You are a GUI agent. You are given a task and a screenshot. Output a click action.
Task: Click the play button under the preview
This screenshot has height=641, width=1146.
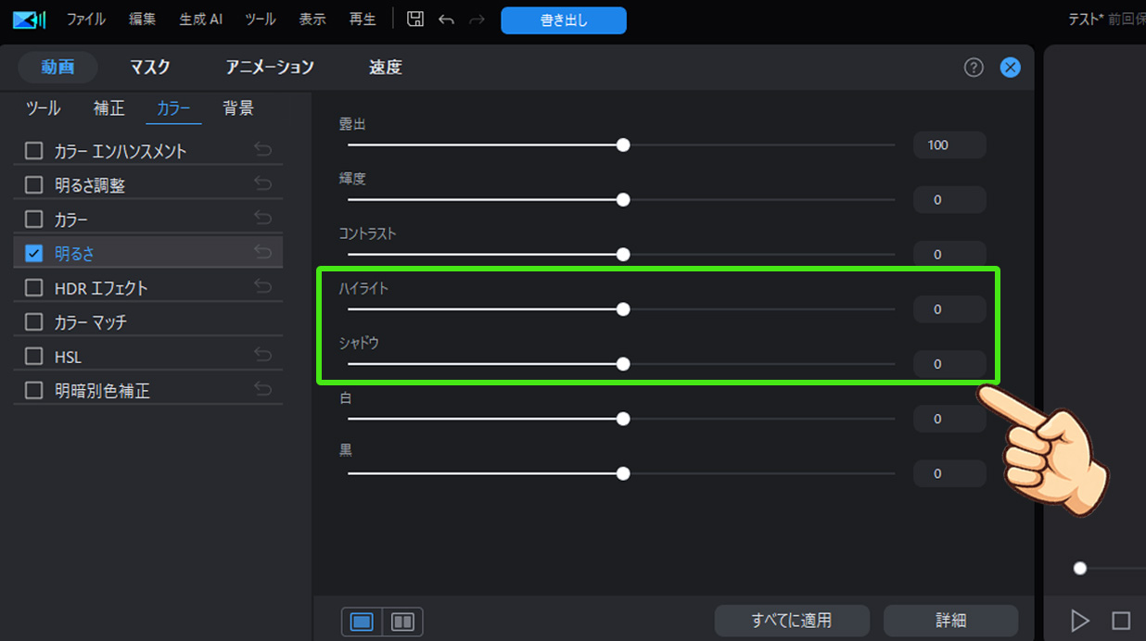coord(1079,621)
